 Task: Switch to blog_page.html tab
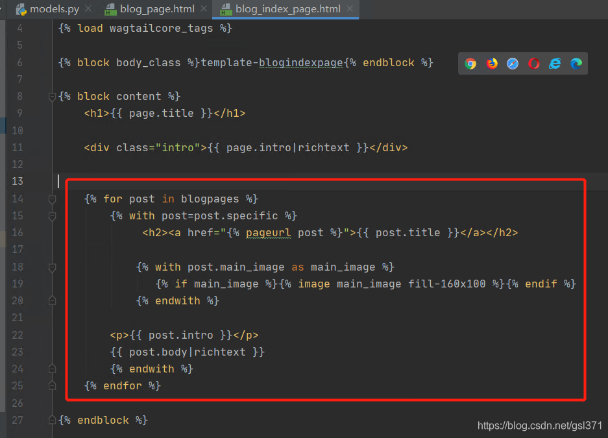click(x=157, y=9)
